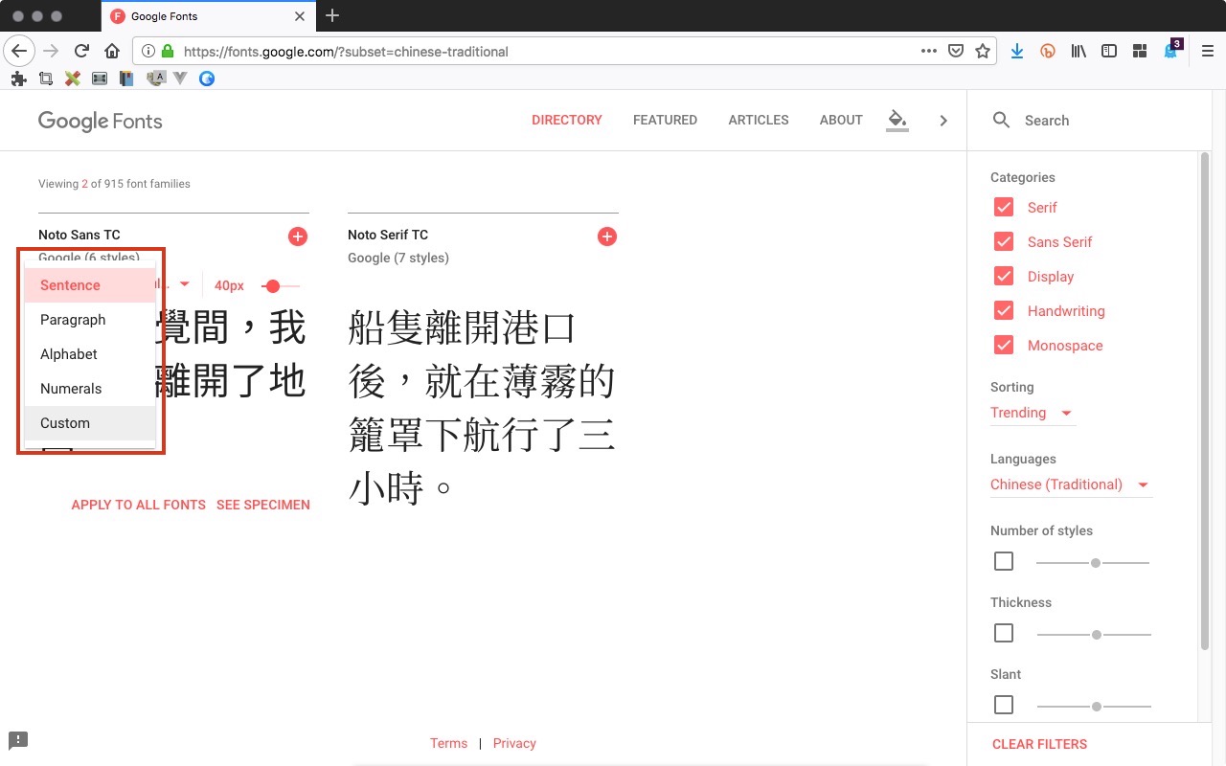
Task: Enable the Number of styles filter checkbox
Action: pos(1004,561)
